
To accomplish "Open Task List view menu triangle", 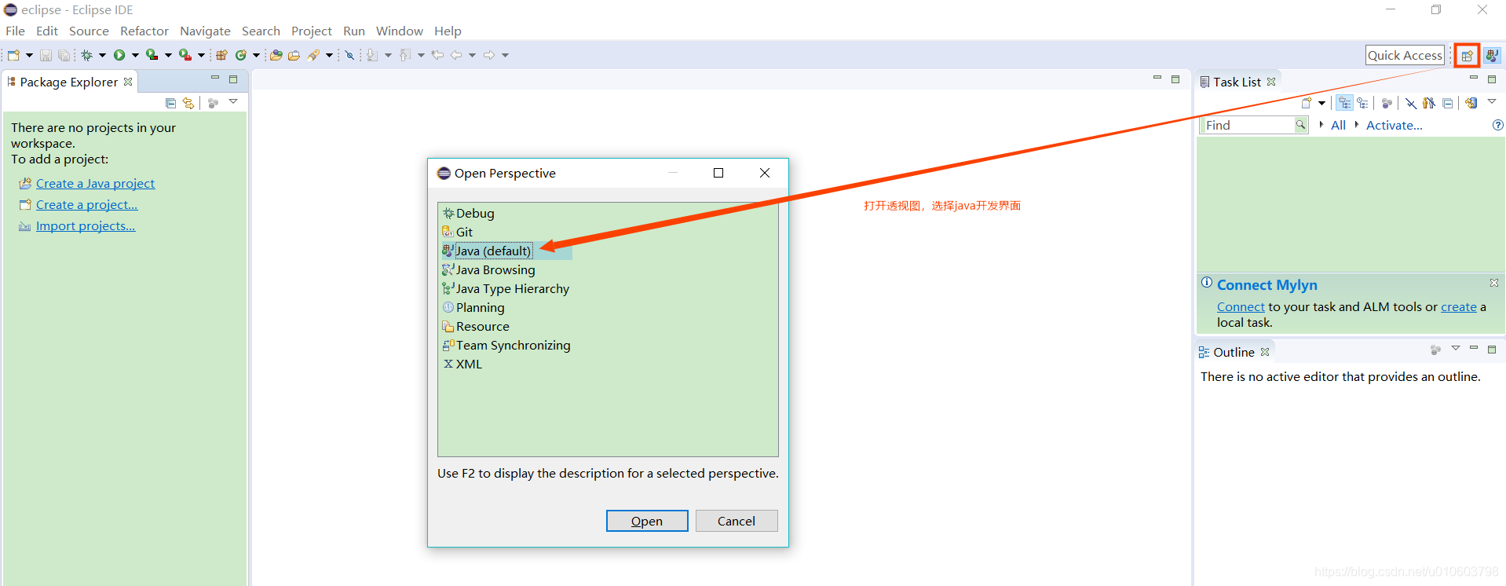I will (1492, 101).
